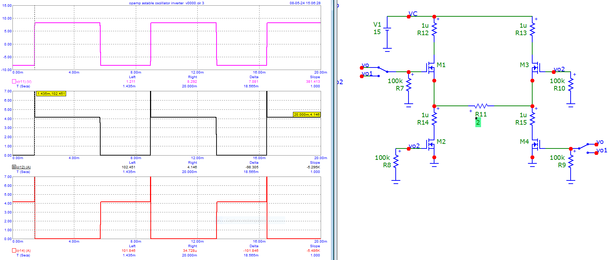Click the plot title opamp astable oscillator inverter

tap(156, 3)
